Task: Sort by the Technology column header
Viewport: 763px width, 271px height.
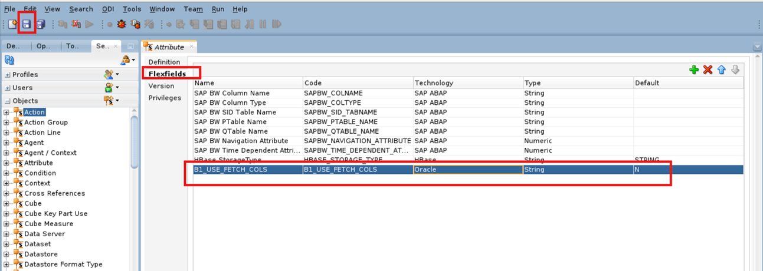Action: click(x=467, y=83)
